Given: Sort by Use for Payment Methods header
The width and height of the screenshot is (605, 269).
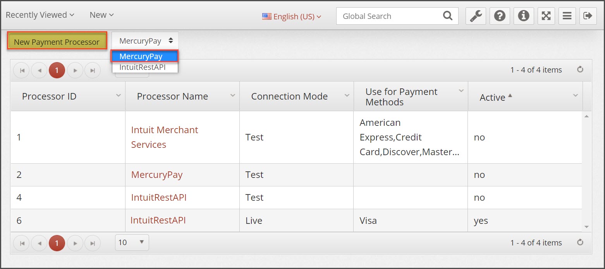Looking at the screenshot, I should [401, 97].
